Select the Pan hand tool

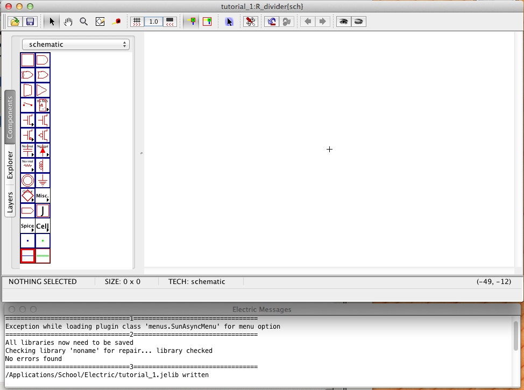pyautogui.click(x=68, y=22)
